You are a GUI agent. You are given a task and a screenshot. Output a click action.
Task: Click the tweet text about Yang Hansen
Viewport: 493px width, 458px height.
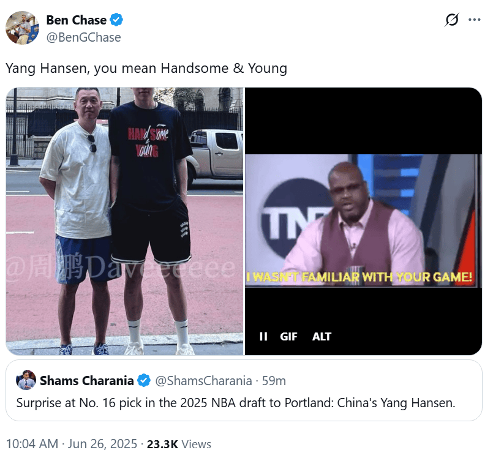click(146, 68)
